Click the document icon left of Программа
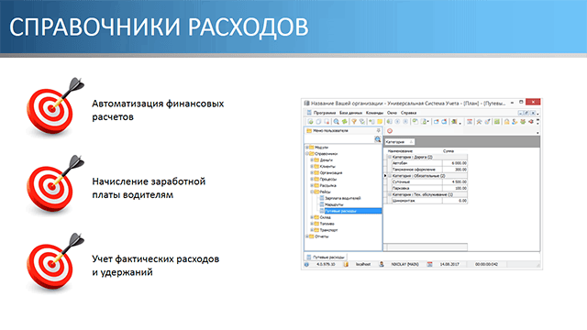Screen dimensions: 587x330 coord(309,113)
